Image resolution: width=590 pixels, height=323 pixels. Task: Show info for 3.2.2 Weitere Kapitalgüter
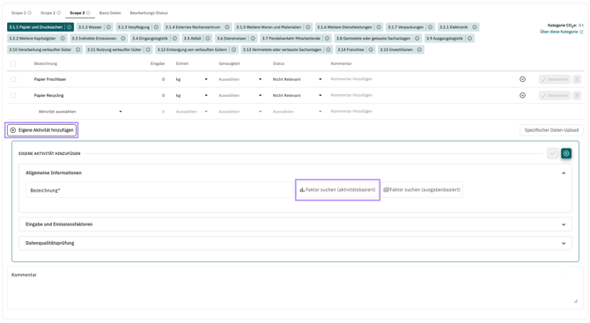63,39
